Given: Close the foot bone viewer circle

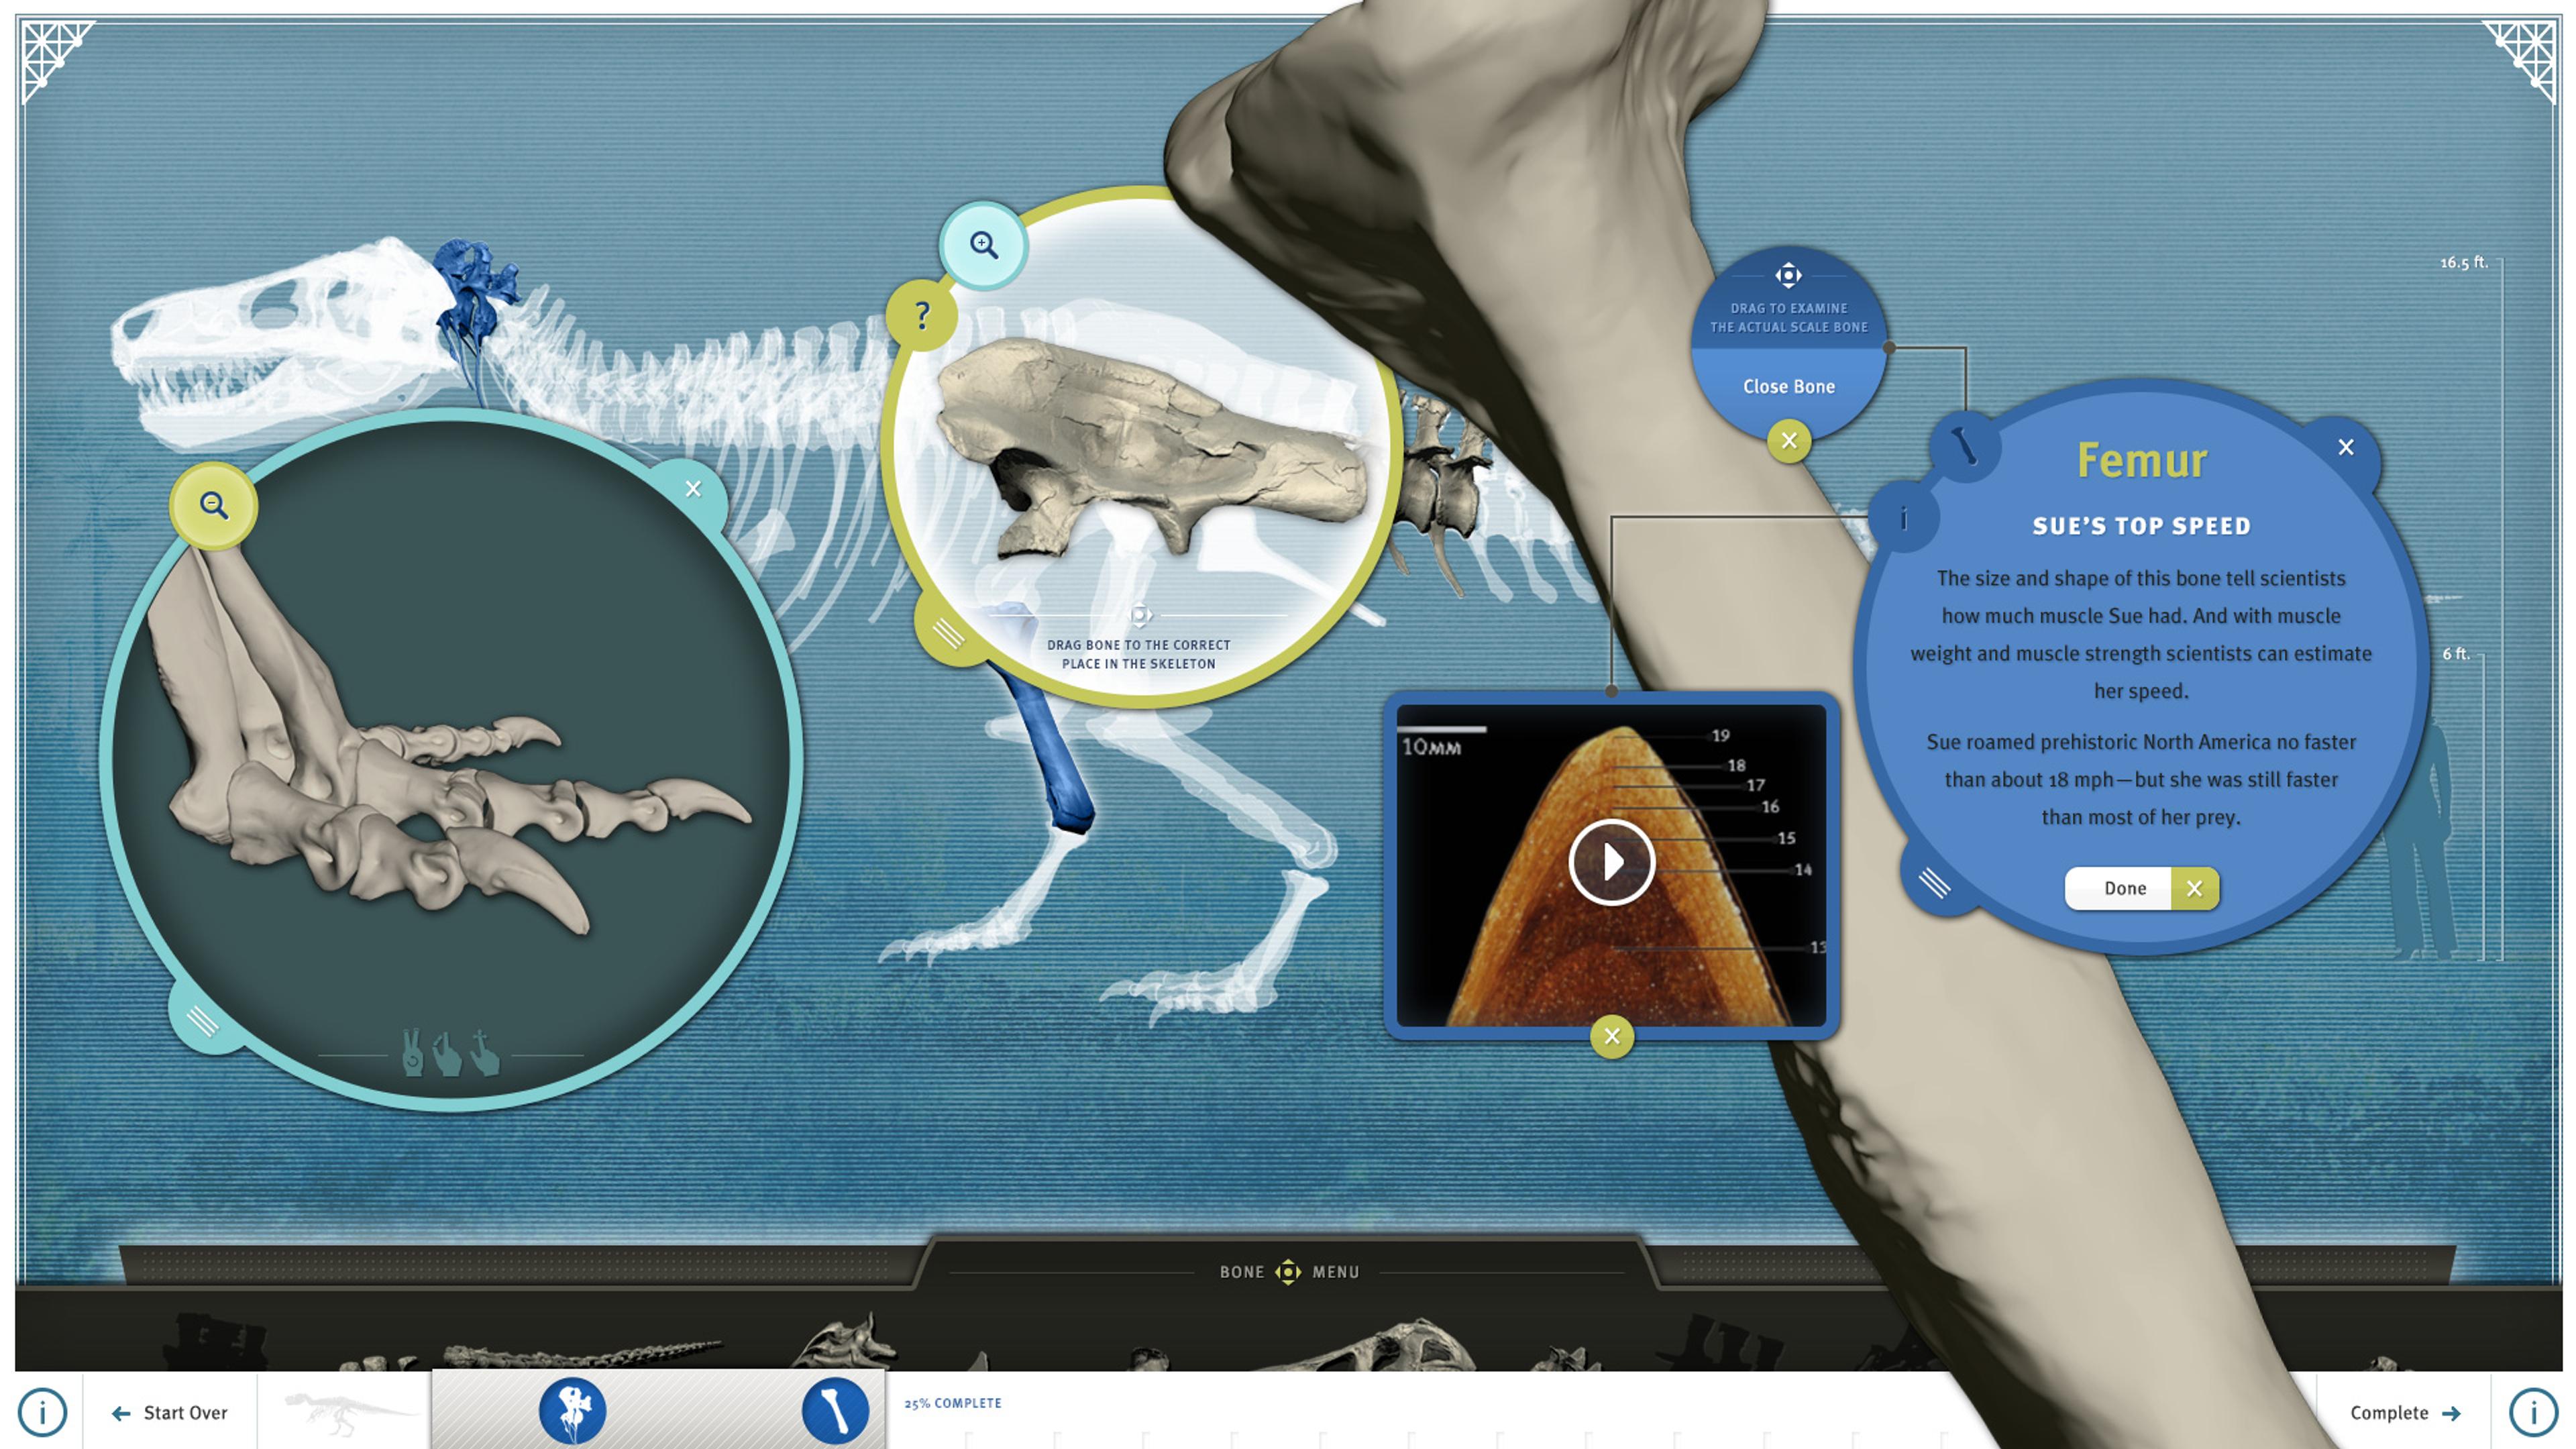Looking at the screenshot, I should point(693,489).
